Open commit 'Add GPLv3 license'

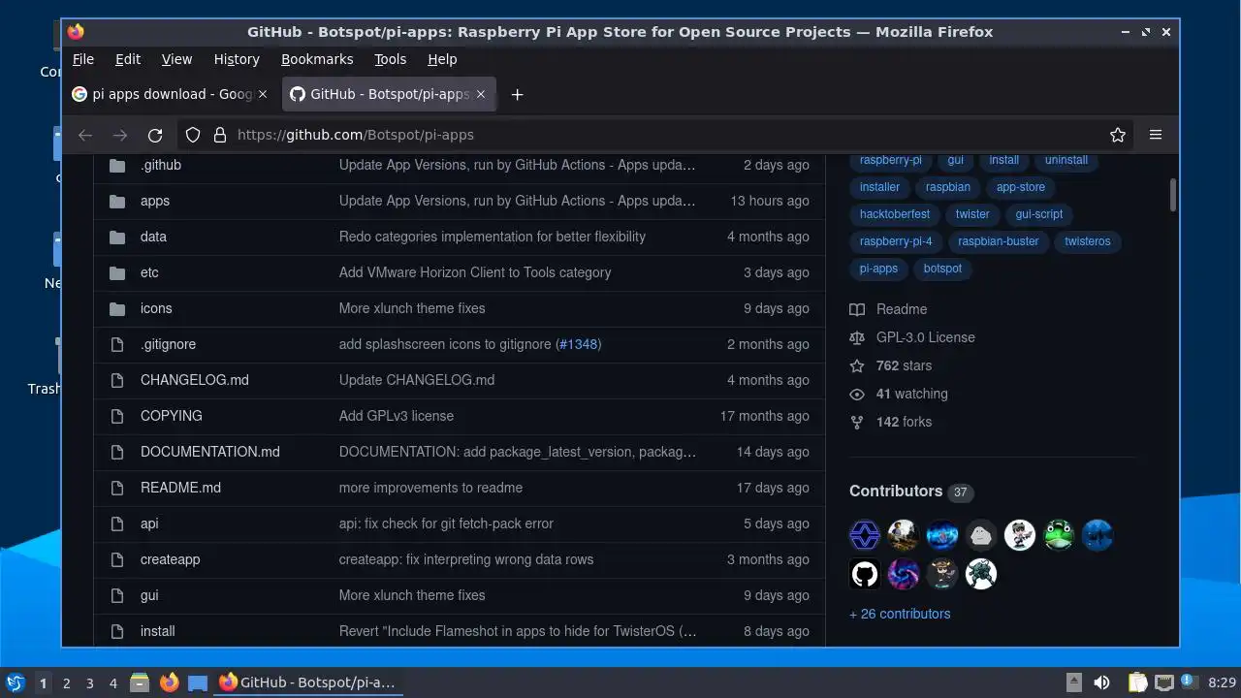click(397, 416)
